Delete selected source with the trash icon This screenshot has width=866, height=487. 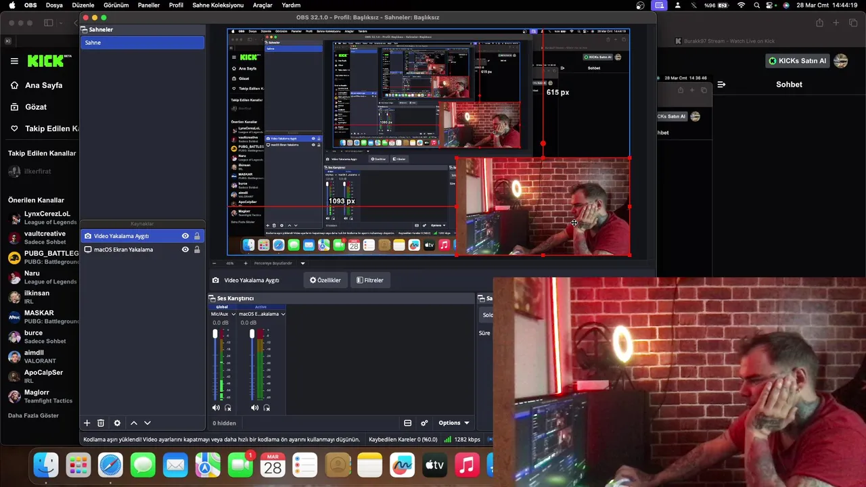[x=101, y=423]
